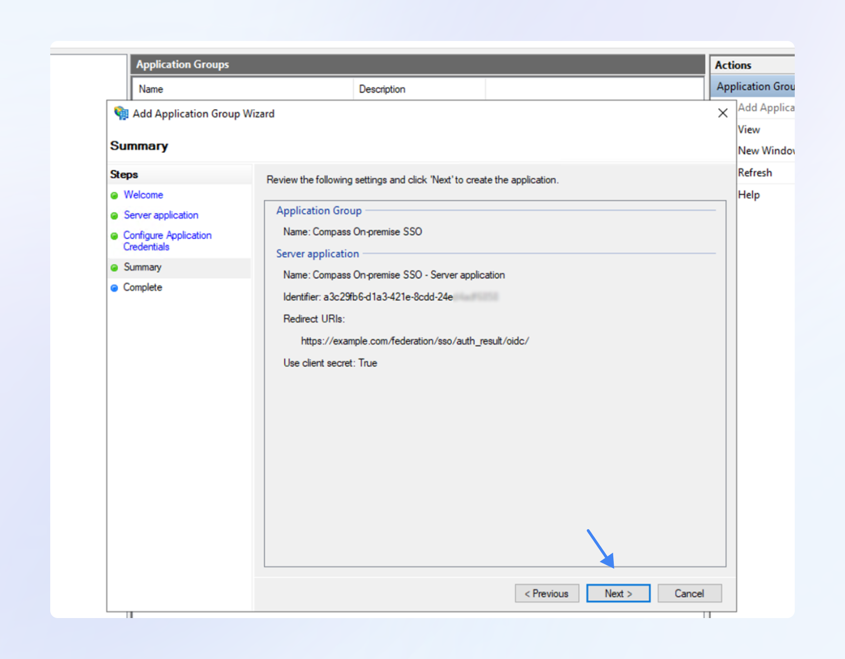
Task: Click the Description column header
Action: [x=382, y=89]
